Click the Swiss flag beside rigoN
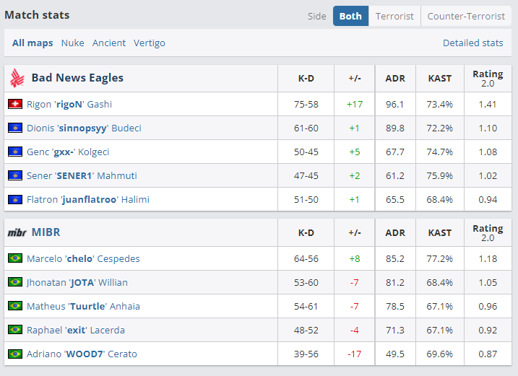Image resolution: width=518 pixels, height=376 pixels. pos(15,104)
